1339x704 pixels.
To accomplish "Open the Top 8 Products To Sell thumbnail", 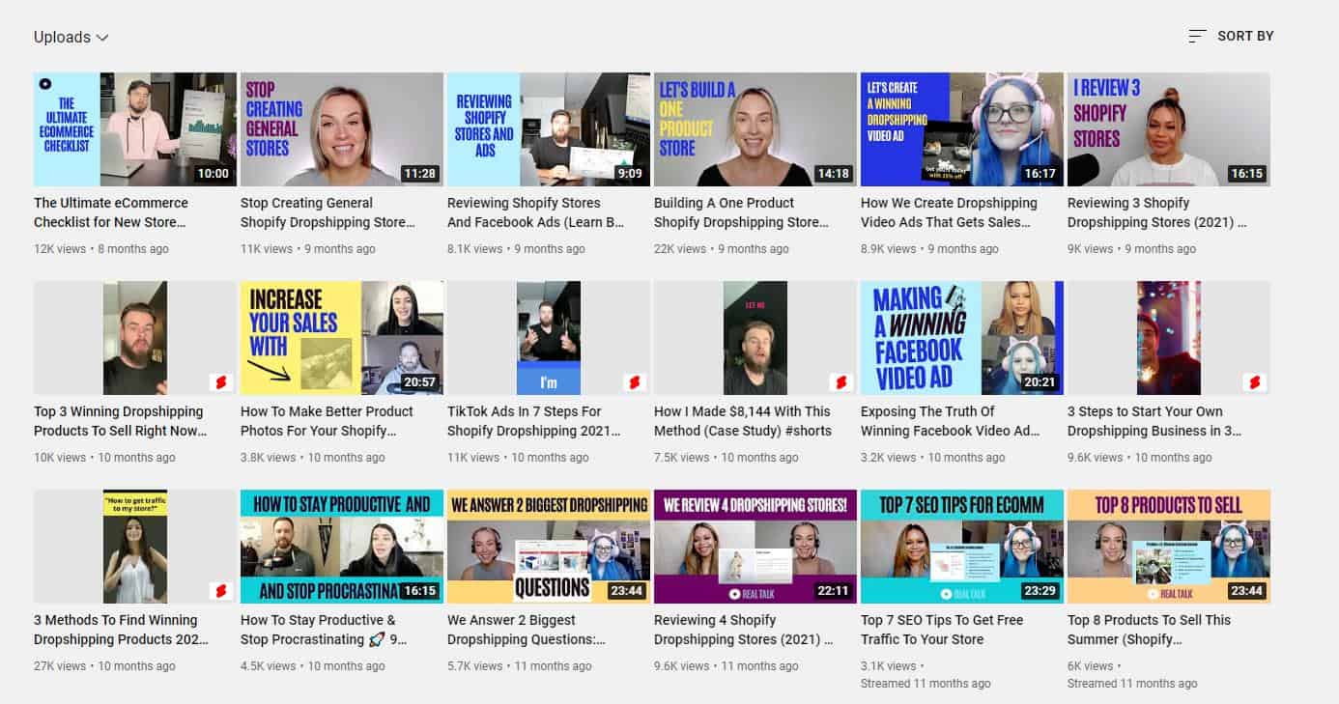I will (x=1169, y=547).
